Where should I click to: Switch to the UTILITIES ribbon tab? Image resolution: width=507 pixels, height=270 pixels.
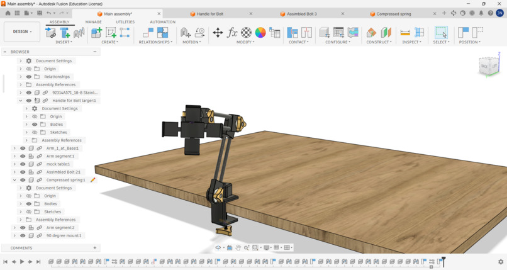[125, 22]
